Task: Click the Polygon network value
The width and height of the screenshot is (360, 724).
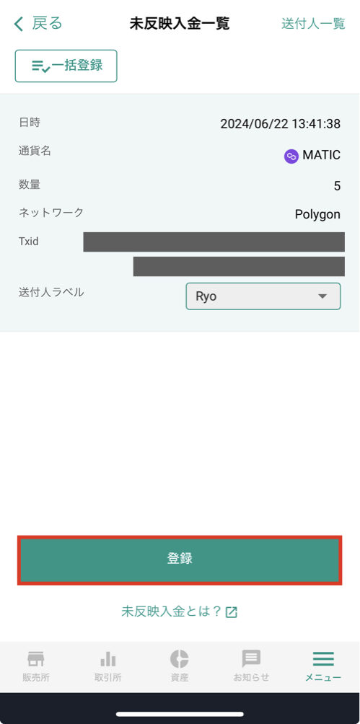Action: tap(317, 214)
